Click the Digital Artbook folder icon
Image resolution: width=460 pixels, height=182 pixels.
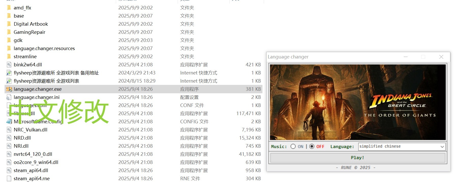pyautogui.click(x=9, y=24)
